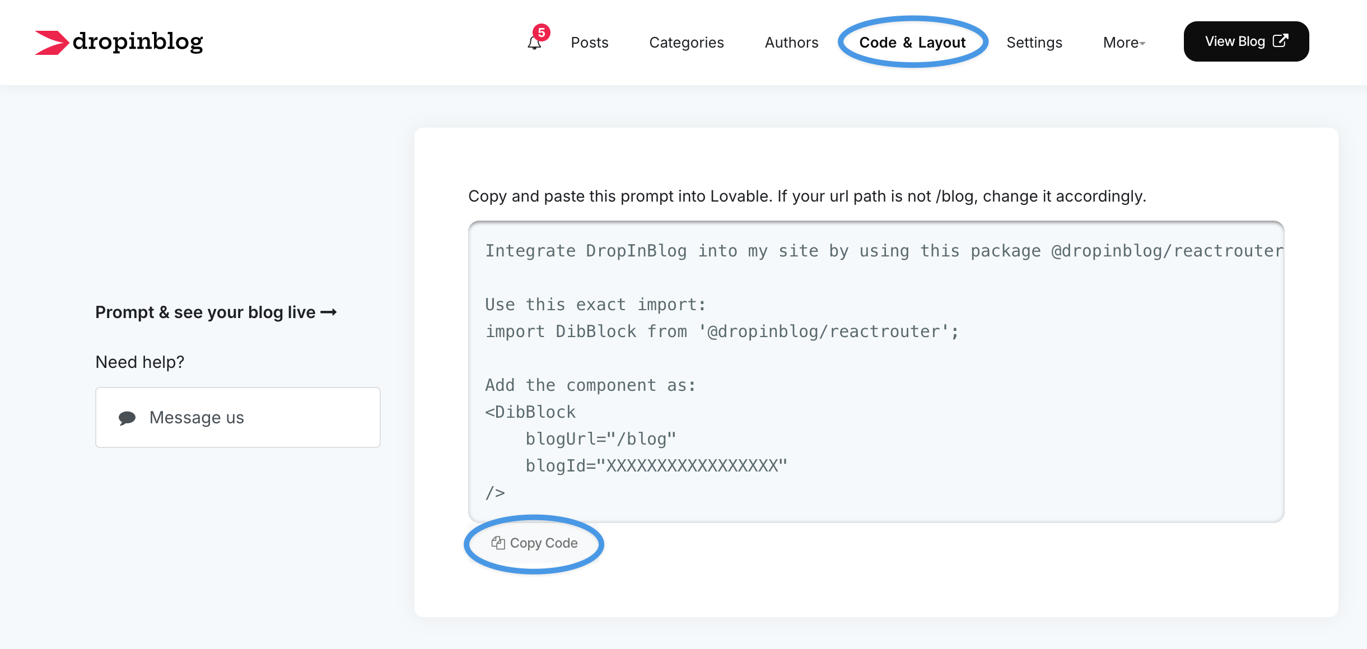Click the Copy Code text label

tap(543, 543)
